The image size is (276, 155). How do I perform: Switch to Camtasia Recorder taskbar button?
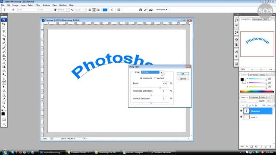(x=163, y=152)
